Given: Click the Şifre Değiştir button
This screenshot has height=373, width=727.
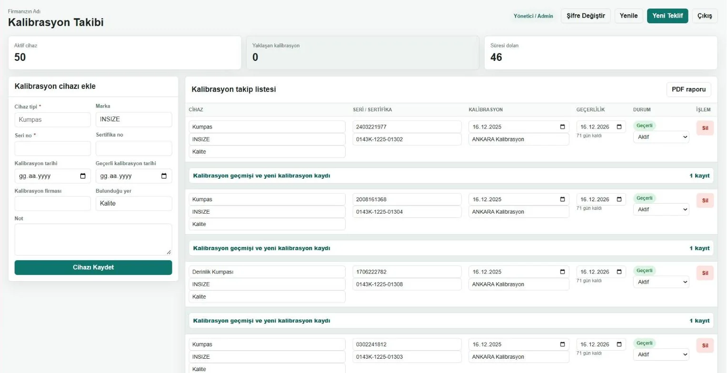Looking at the screenshot, I should coord(586,16).
